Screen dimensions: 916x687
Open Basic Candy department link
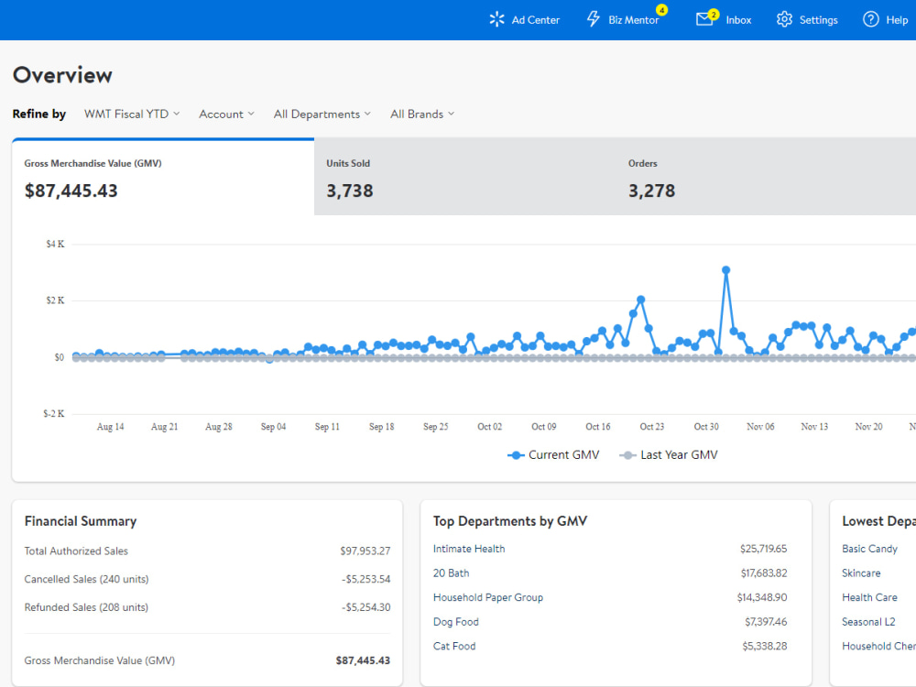point(870,549)
